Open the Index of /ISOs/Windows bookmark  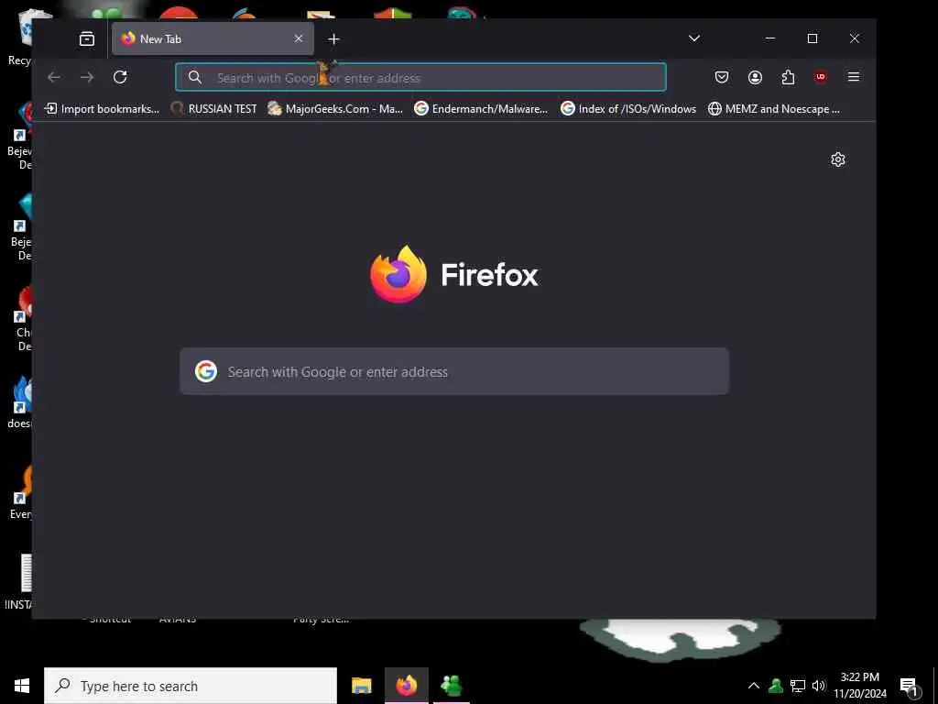click(628, 108)
